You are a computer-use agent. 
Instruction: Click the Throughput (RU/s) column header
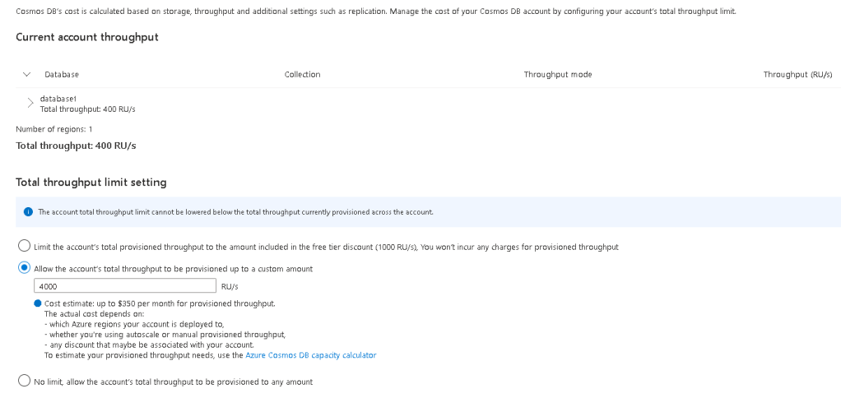coord(797,75)
